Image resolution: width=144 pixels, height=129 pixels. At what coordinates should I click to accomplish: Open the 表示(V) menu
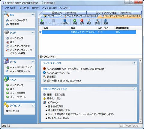(36, 8)
